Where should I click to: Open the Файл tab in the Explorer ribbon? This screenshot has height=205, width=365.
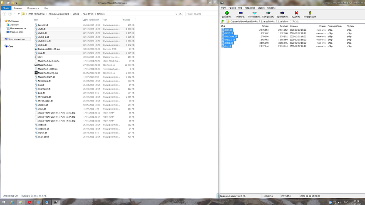pyautogui.click(x=6, y=8)
